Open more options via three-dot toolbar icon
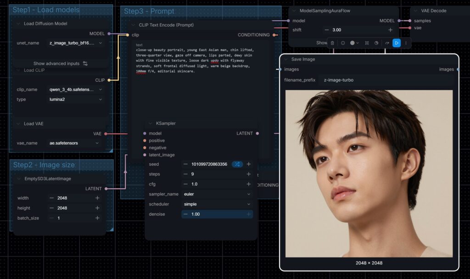Image resolution: width=470 pixels, height=279 pixels. [406, 43]
